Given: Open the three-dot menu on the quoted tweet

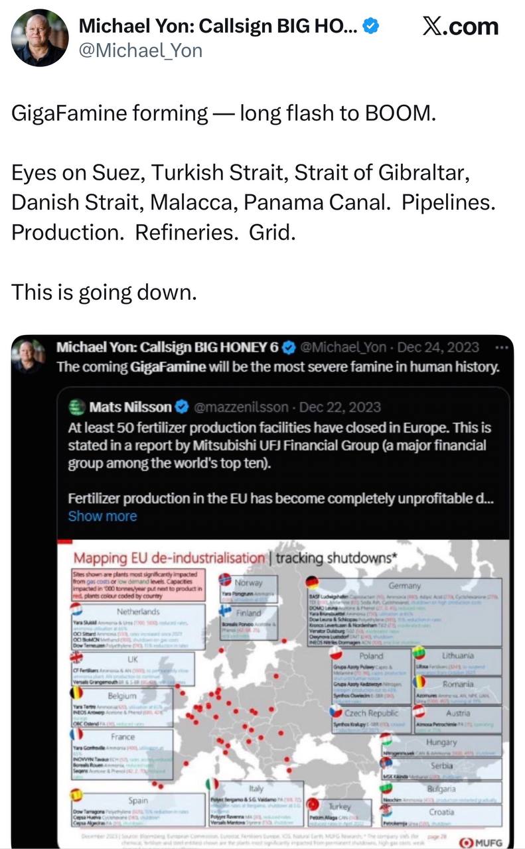Looking at the screenshot, I should pos(501,348).
